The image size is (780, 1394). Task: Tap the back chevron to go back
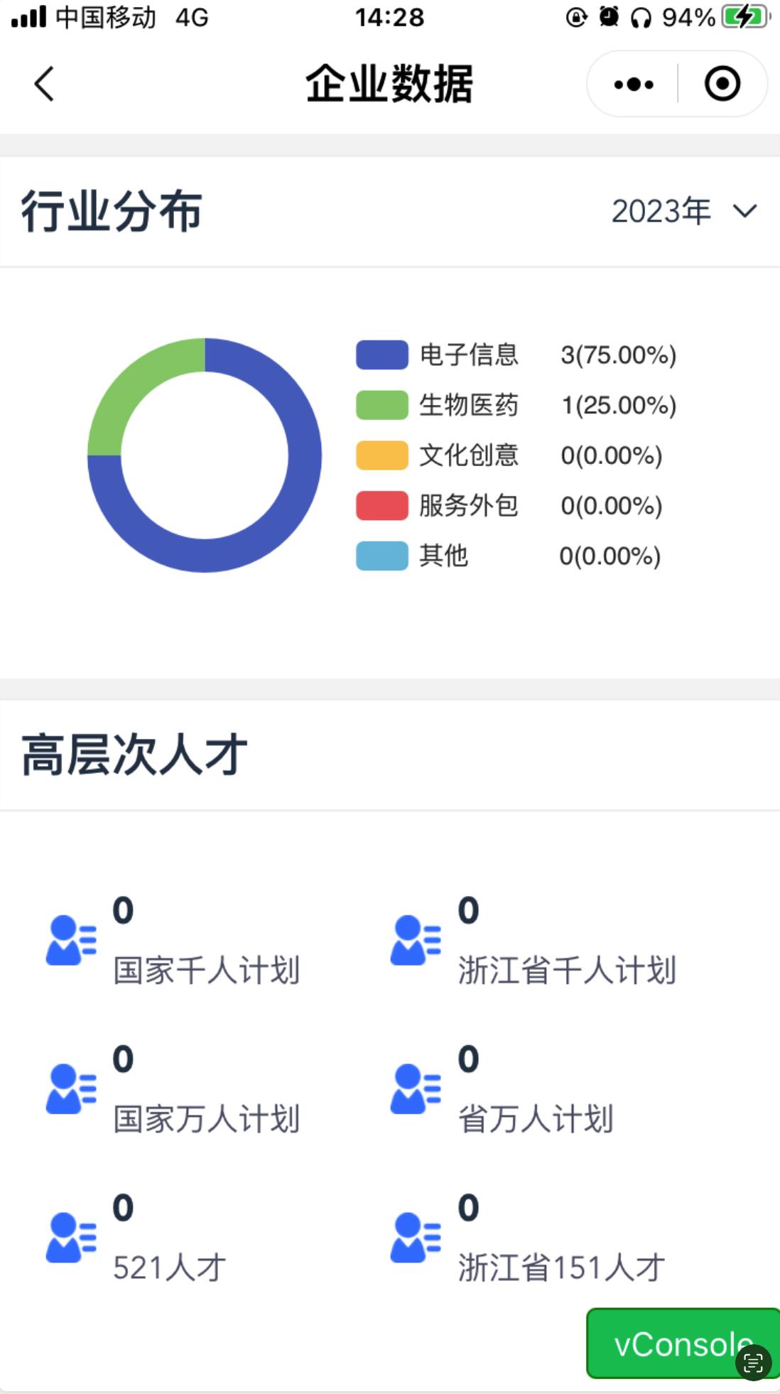(43, 83)
